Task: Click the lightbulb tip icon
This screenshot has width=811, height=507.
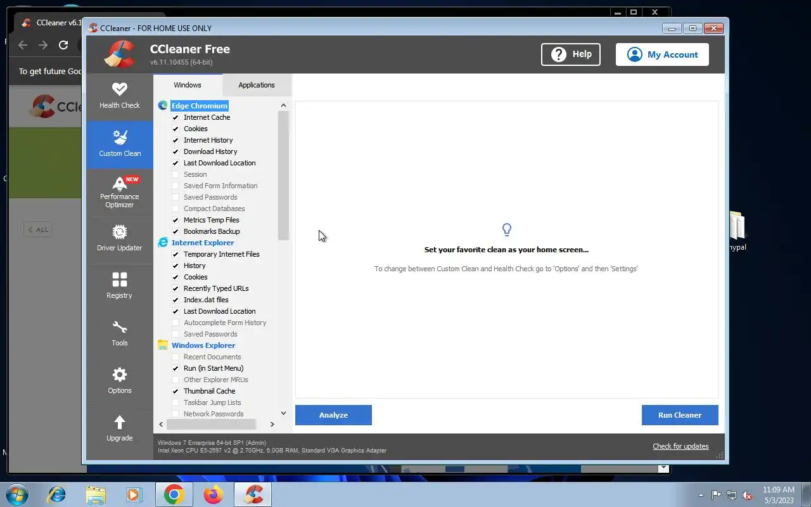Action: pyautogui.click(x=506, y=229)
